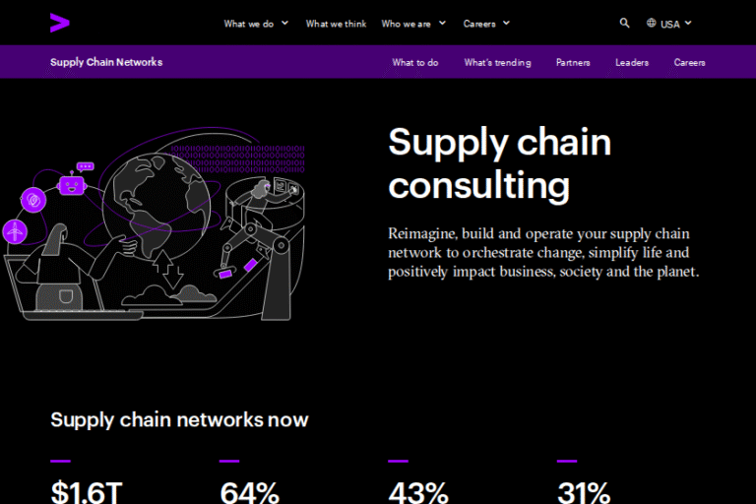
Task: Open the Leaders section link
Action: (x=632, y=62)
